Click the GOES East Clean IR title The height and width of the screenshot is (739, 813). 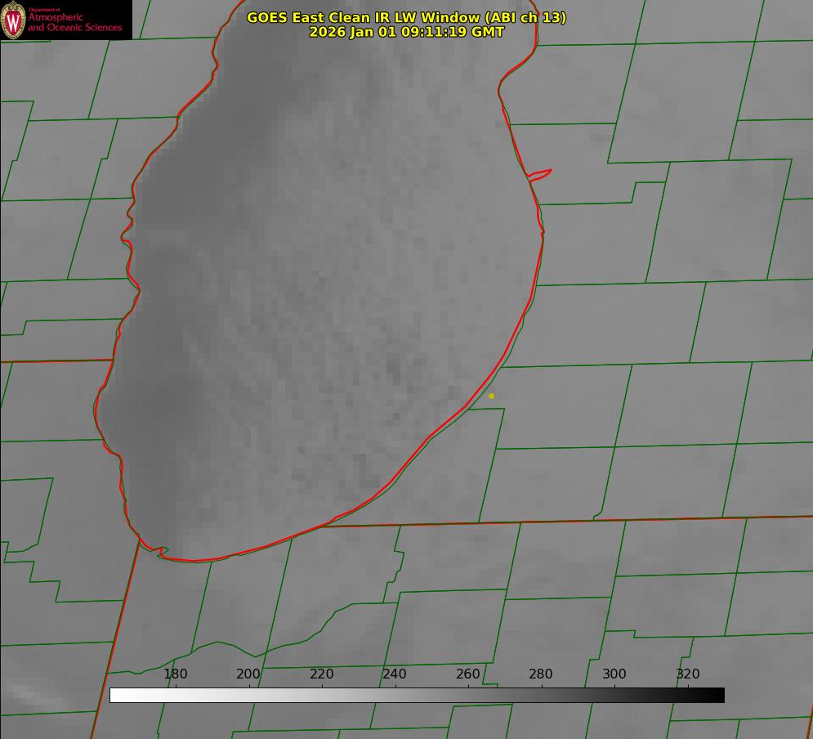[x=406, y=17]
